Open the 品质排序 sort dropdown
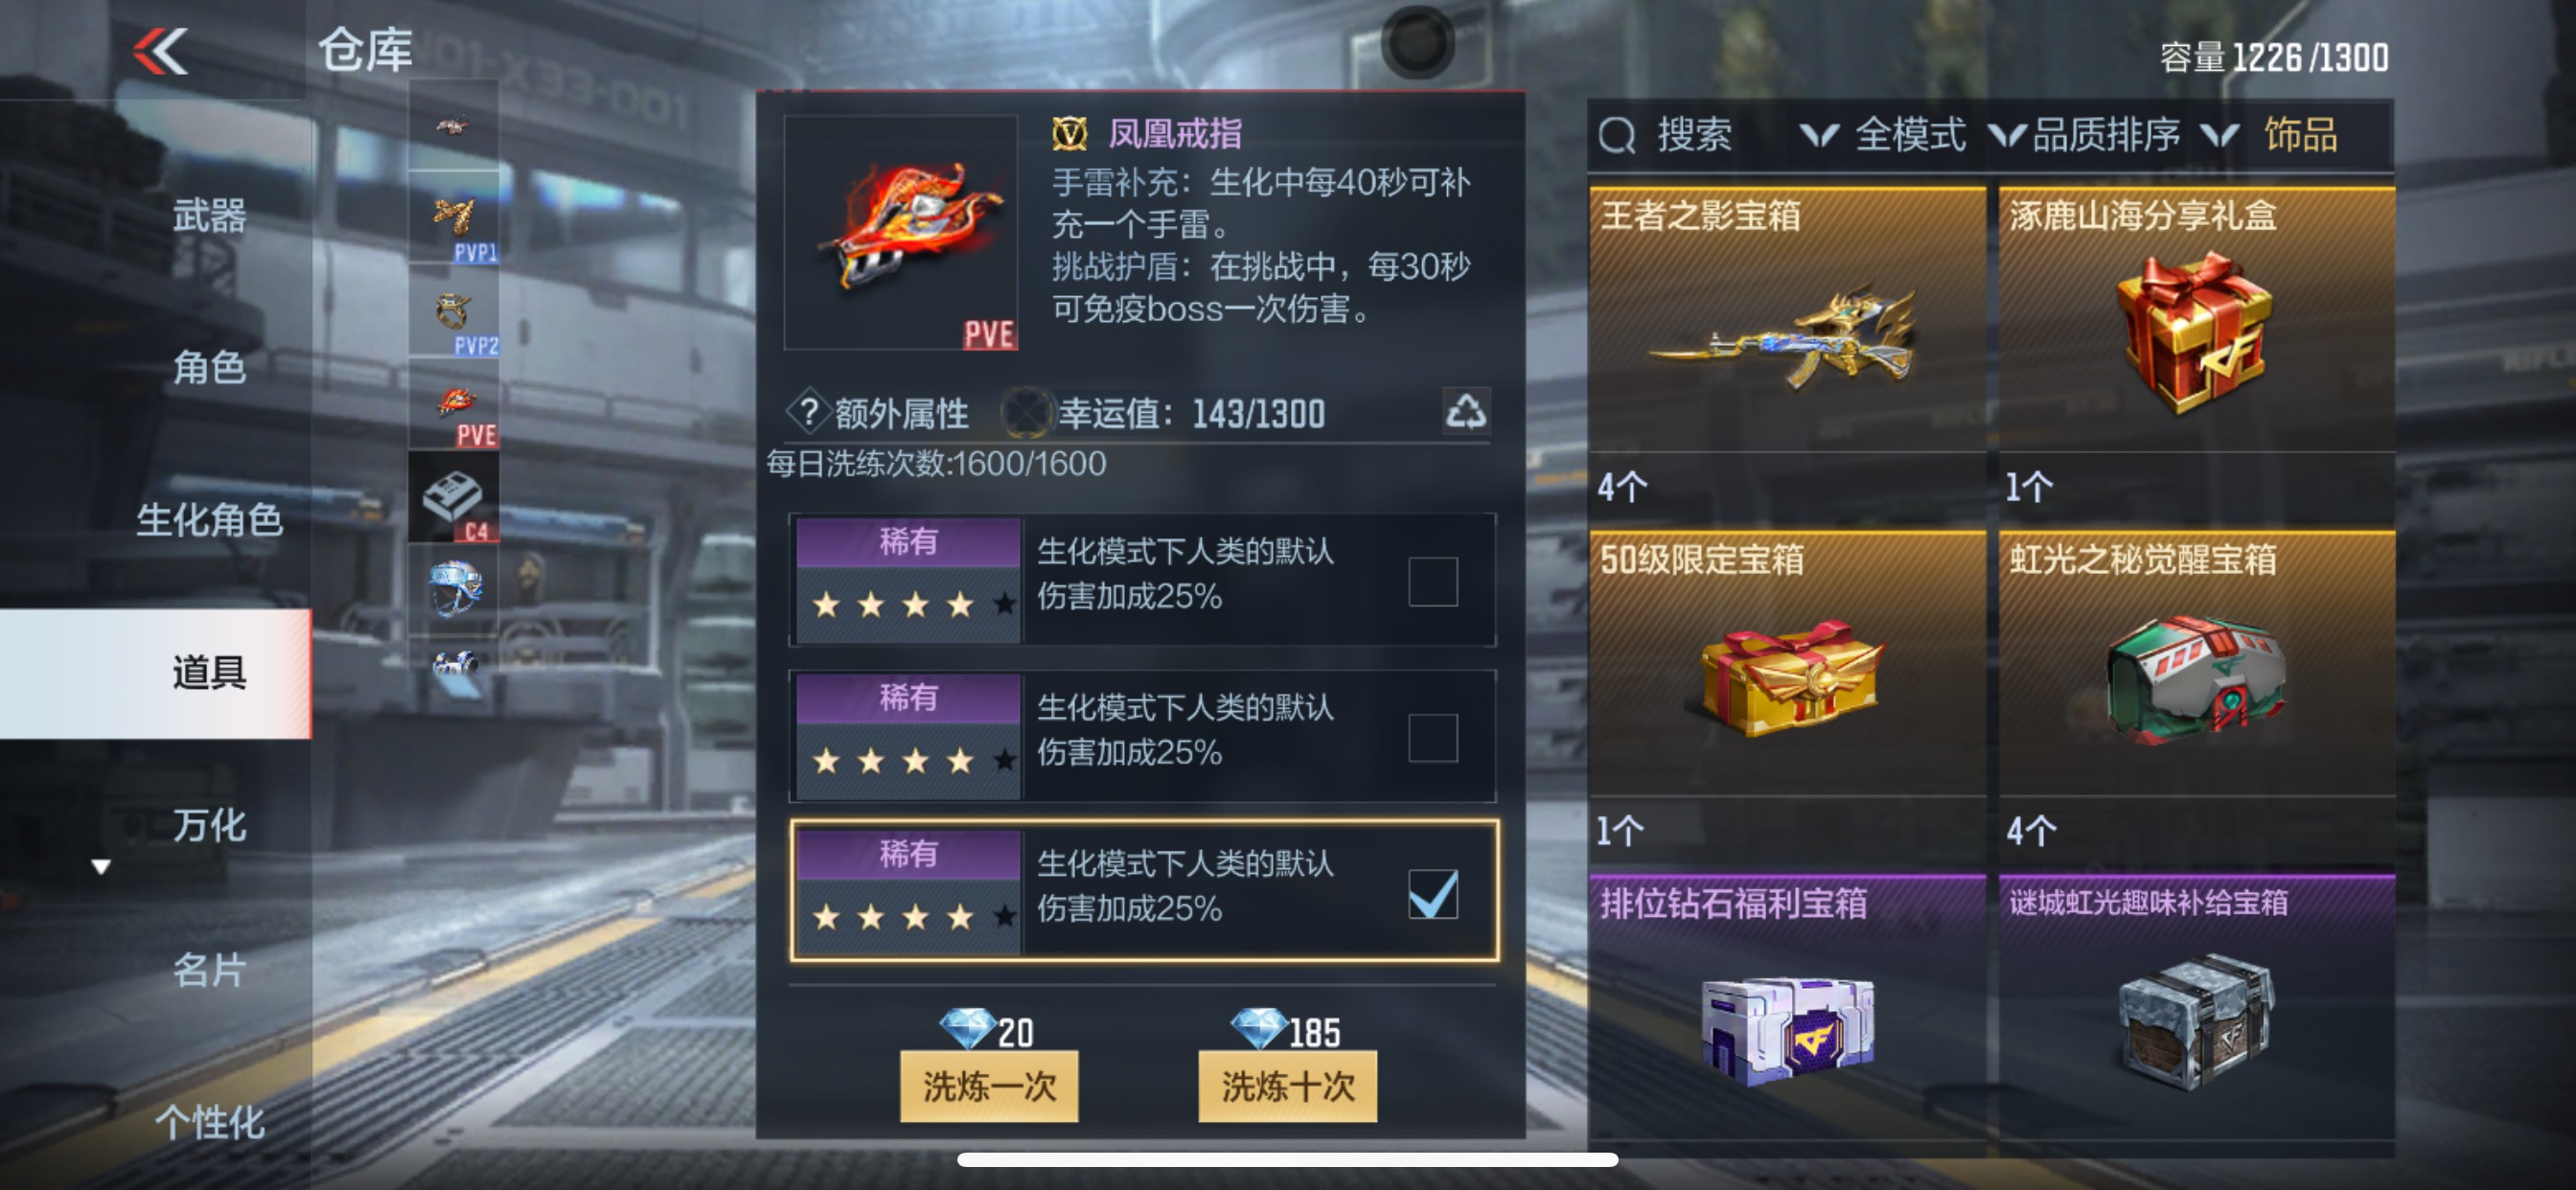This screenshot has width=2576, height=1190. coord(2083,136)
